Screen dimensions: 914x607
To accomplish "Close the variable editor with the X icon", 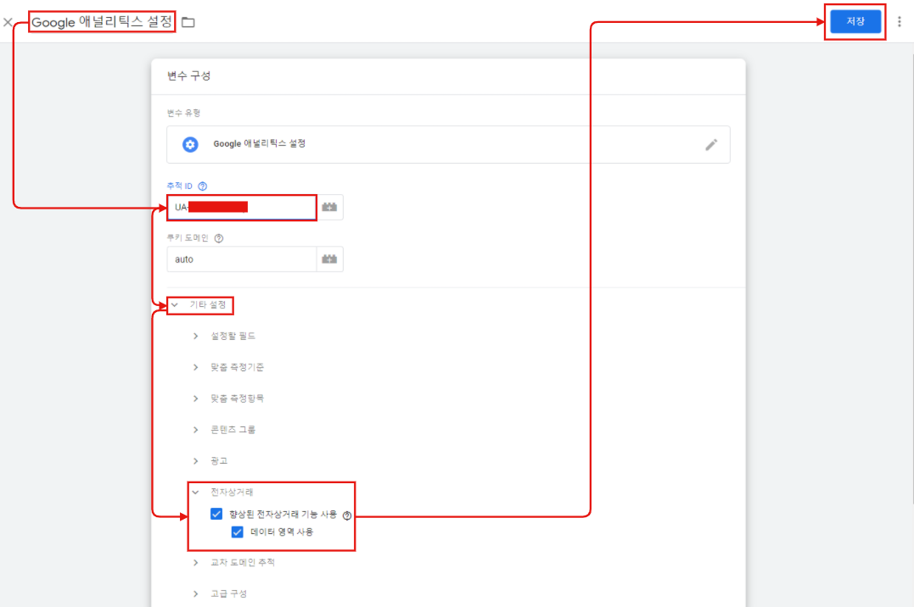I will pyautogui.click(x=8, y=22).
